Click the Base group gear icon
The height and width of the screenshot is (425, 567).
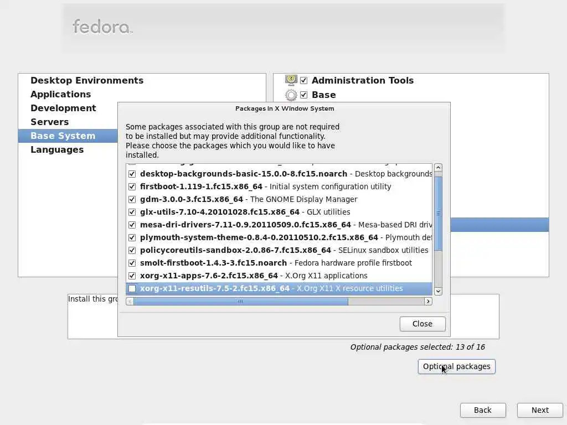[291, 95]
